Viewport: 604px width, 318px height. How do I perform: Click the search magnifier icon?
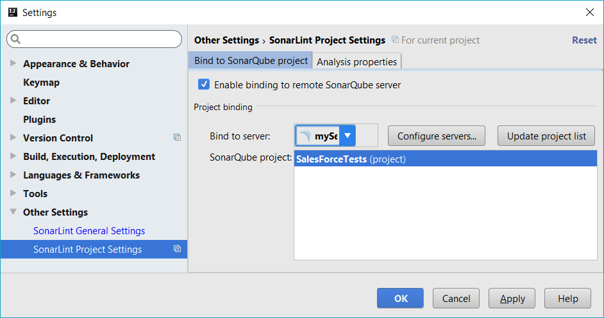click(x=16, y=40)
